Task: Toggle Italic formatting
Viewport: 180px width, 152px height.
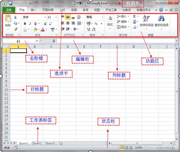Action: (30, 24)
